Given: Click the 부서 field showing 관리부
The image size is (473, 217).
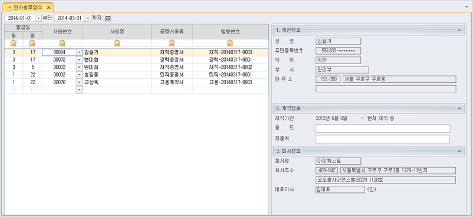Looking at the screenshot, I should 342,70.
